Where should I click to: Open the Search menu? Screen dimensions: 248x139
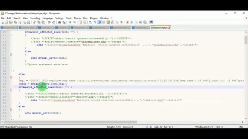[x=17, y=18]
